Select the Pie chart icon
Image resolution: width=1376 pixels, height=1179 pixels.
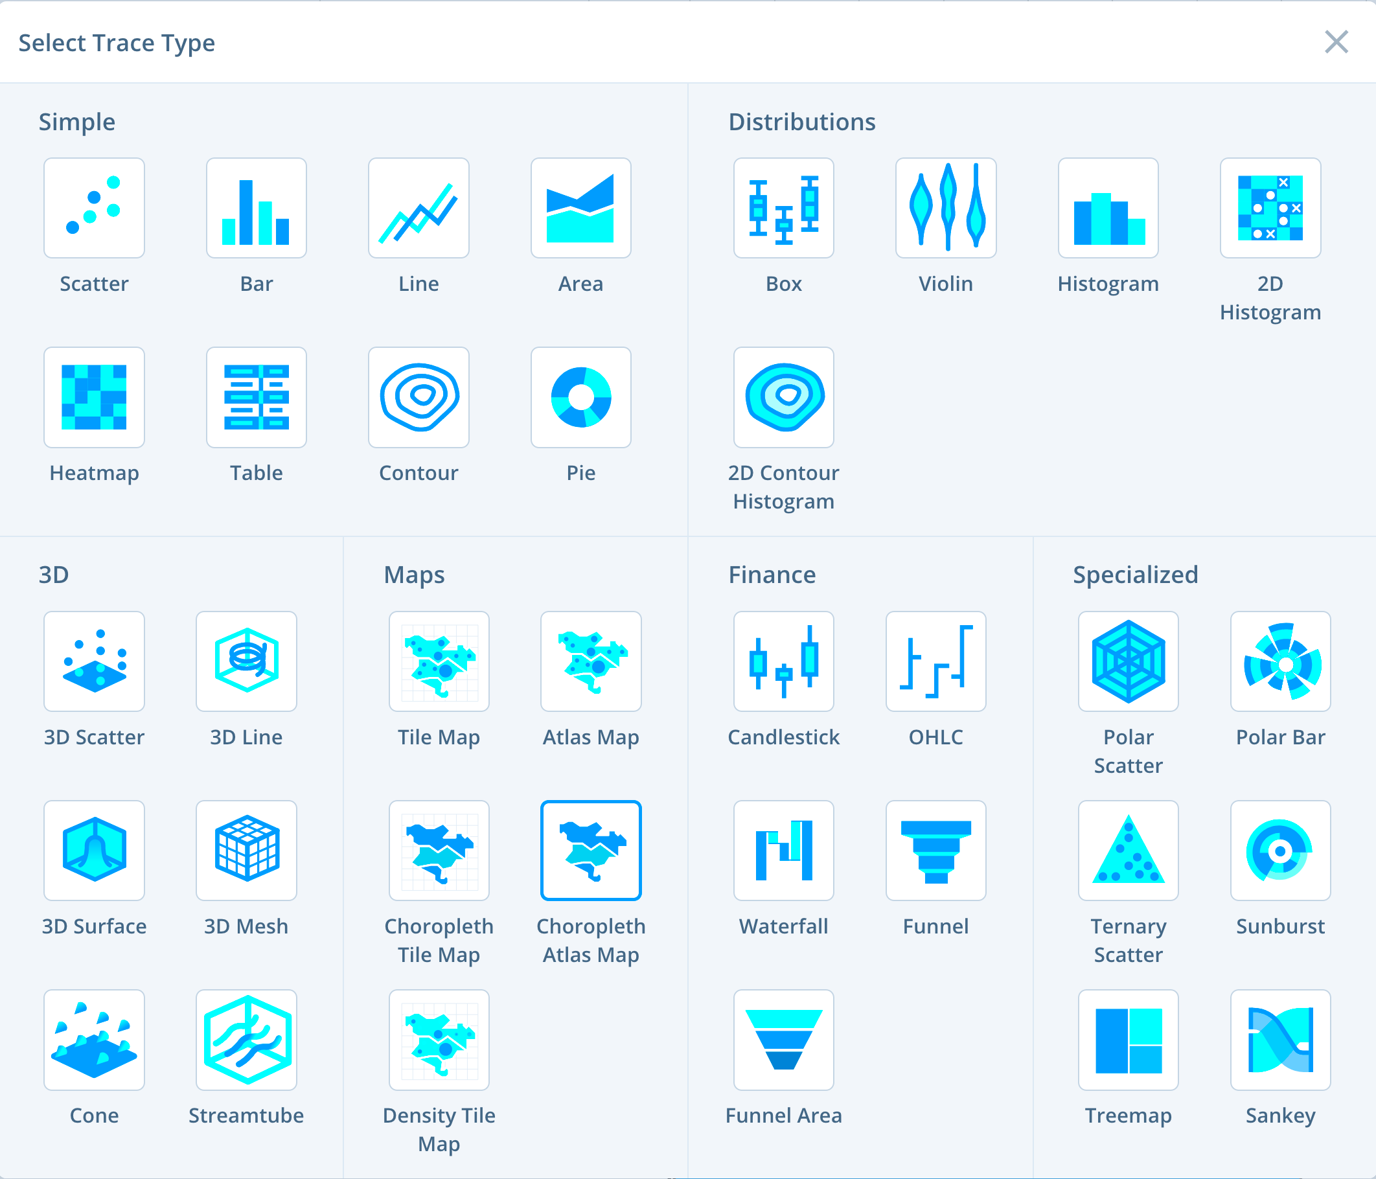(581, 397)
